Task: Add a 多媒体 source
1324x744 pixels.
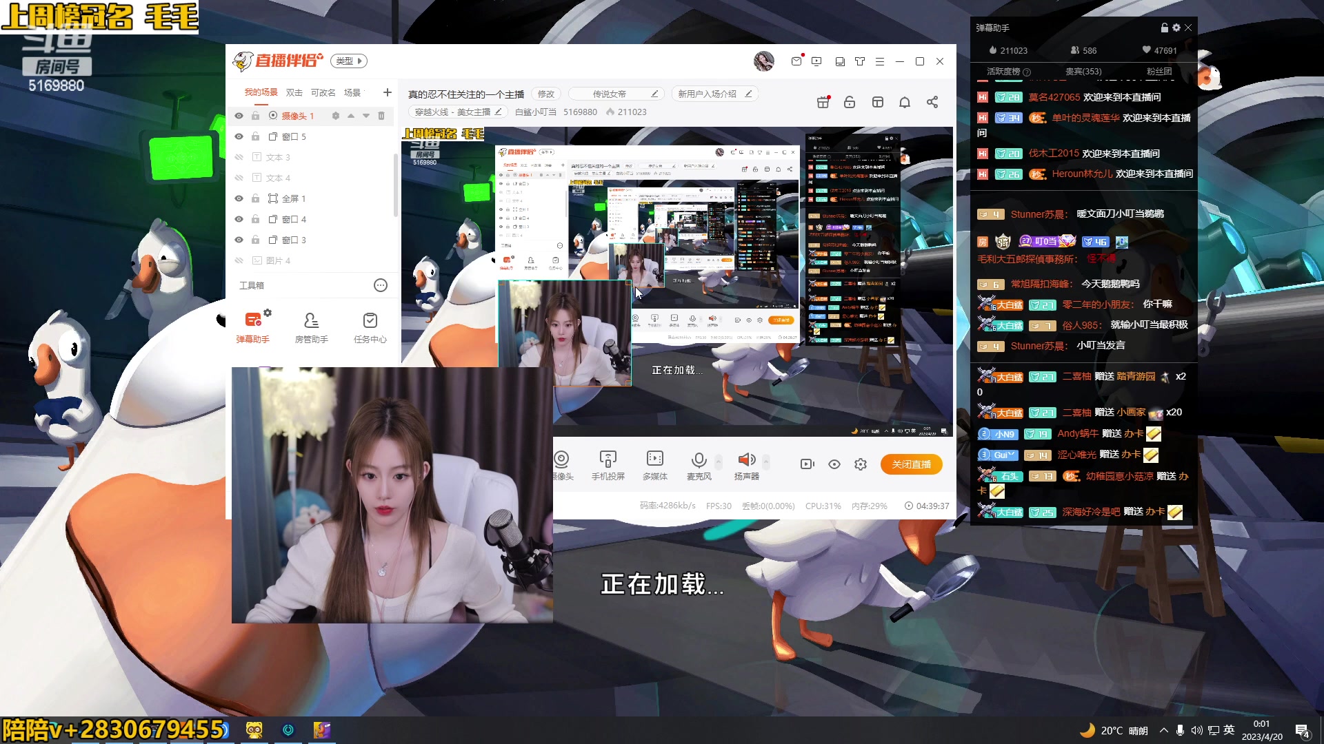Action: tap(655, 466)
